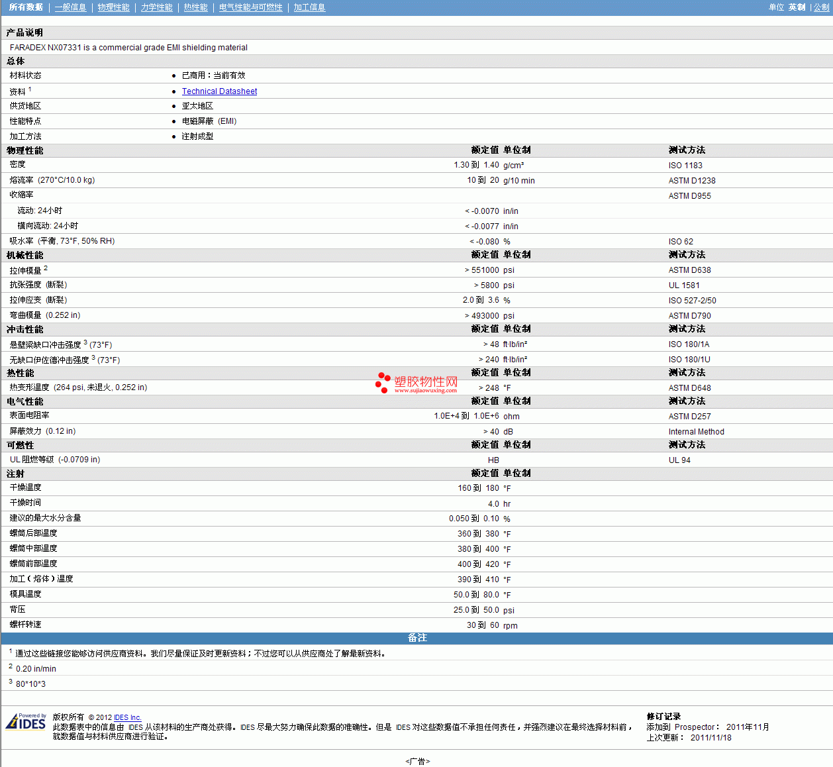Click the 横向流动: 24小时 row label

point(48,226)
